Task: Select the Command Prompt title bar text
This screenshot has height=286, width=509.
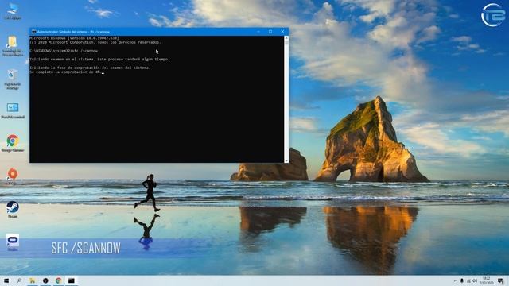Action: [73, 32]
